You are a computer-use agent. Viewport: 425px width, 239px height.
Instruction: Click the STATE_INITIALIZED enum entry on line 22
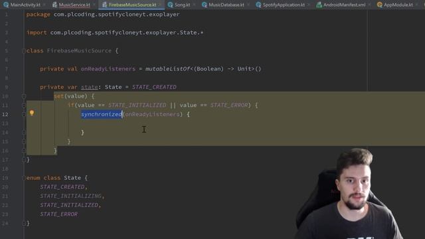(x=69, y=205)
